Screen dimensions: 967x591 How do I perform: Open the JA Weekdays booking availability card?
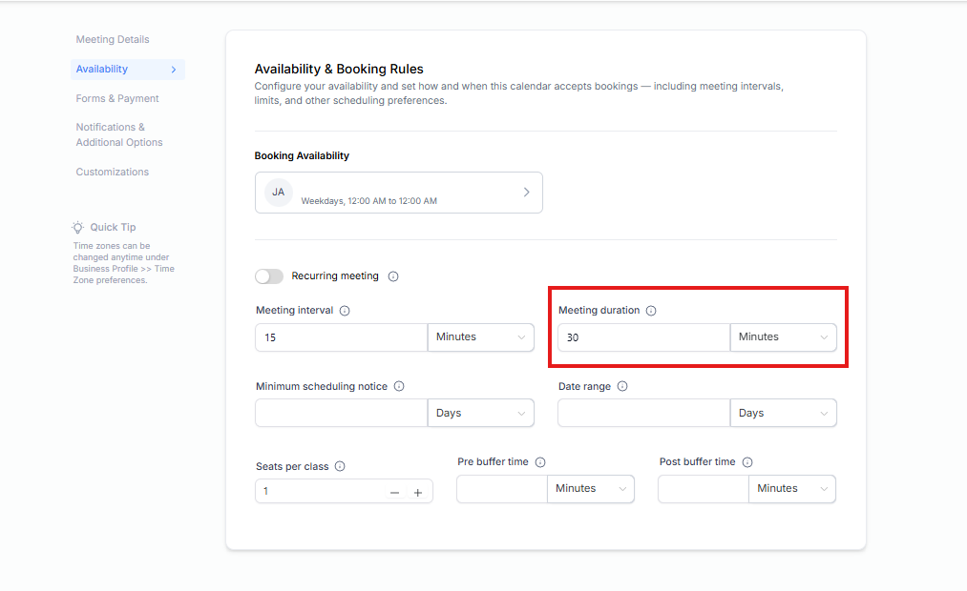398,193
